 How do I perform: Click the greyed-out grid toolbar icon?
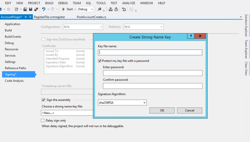pyautogui.click(x=131, y=9)
